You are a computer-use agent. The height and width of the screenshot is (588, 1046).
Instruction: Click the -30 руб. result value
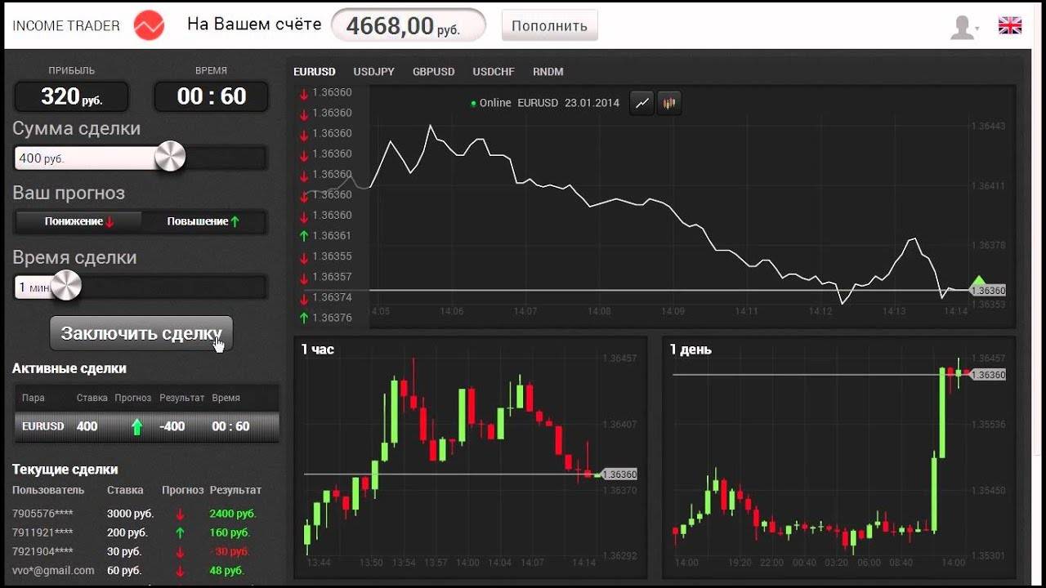point(230,552)
